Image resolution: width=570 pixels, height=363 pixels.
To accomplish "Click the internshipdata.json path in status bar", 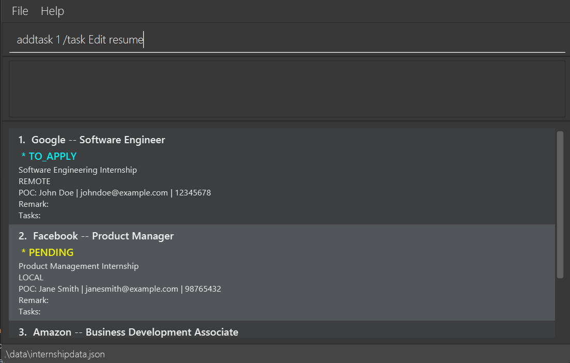I will (55, 355).
